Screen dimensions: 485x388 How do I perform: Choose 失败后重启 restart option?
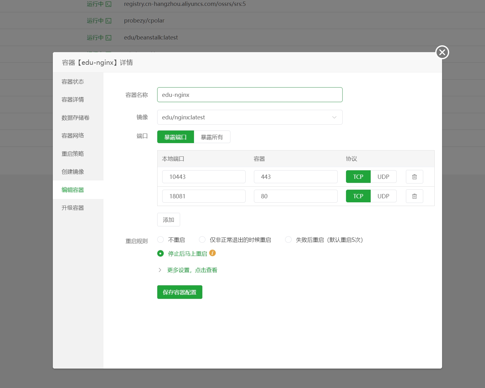coord(288,240)
